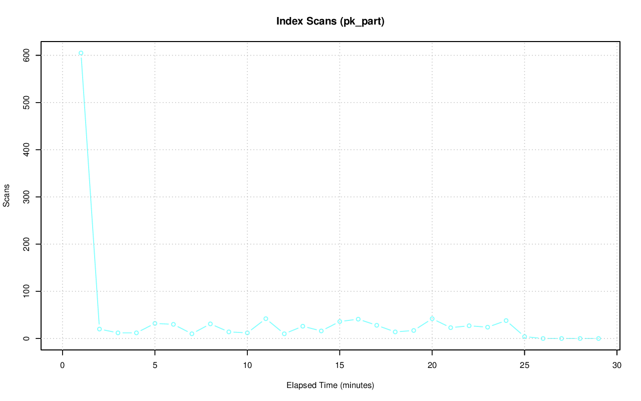
Task: Click the data point at minute 5
Action: (x=155, y=323)
